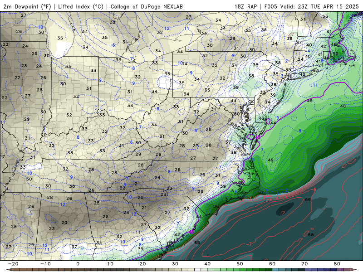Screen dimensions: 363x272
Task: Click the 'Lifted Index (°C)' title text
Action: 81,6
